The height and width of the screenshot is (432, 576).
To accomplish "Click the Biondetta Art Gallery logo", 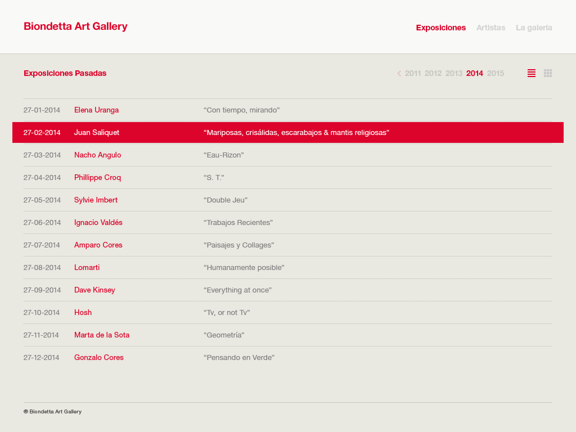I will [x=75, y=26].
